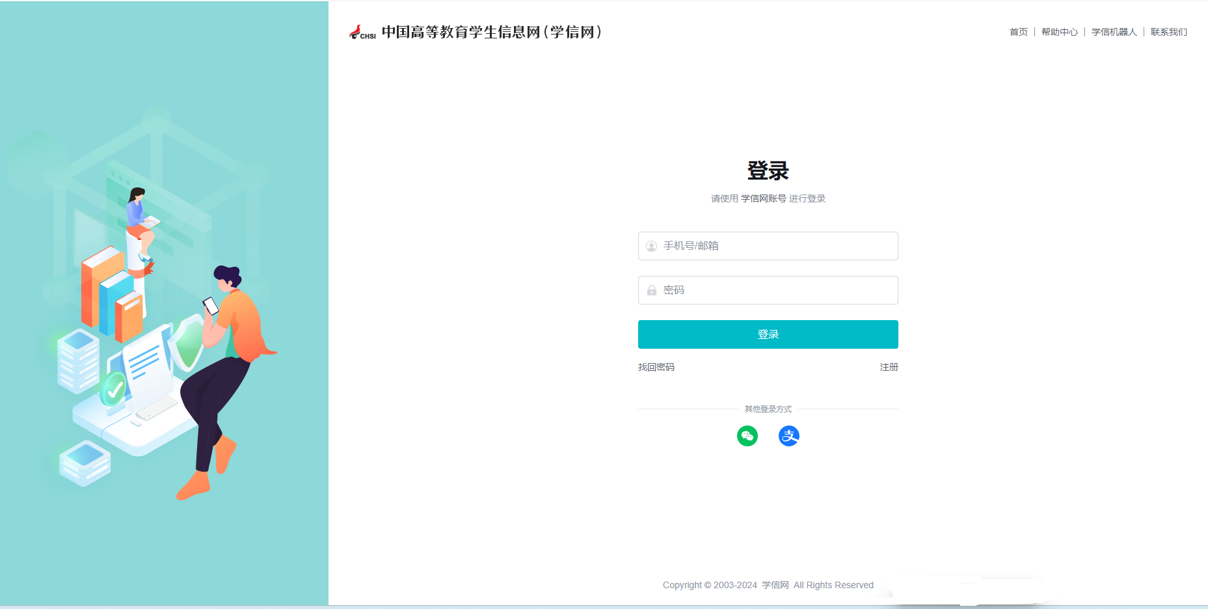This screenshot has height=609, width=1208.
Task: Click the CHSI bird logo
Action: click(x=362, y=32)
